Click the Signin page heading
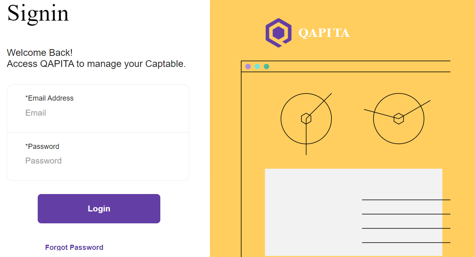Screen dimensions: 475x257 tap(38, 13)
